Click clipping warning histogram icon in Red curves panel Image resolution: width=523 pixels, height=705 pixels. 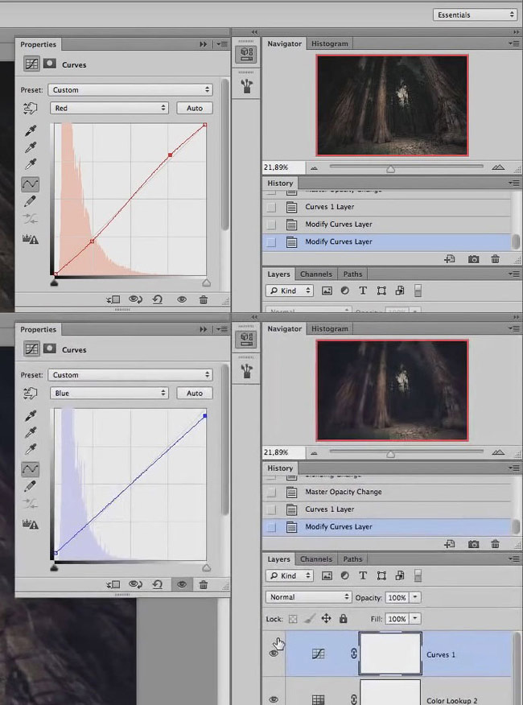tap(30, 239)
